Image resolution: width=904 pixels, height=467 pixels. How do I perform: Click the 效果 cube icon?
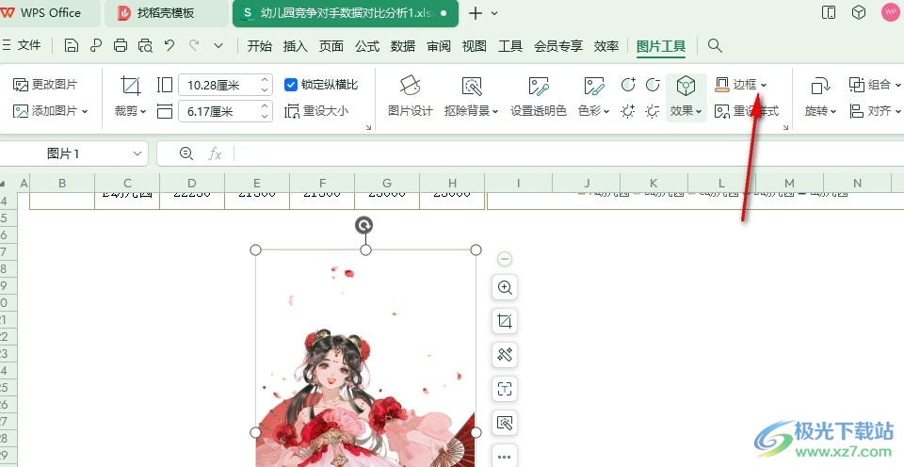686,87
